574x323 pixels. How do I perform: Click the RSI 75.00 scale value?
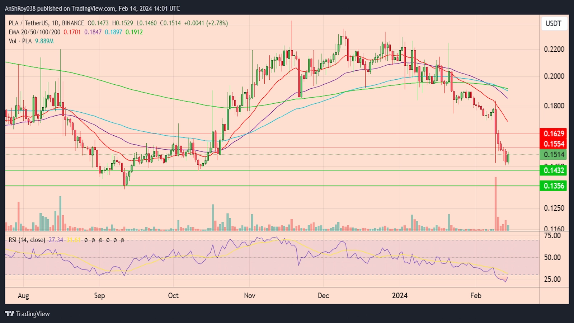[552, 236]
